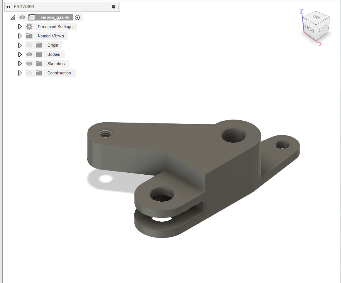Click the FRONT face of the ViewCube
The width and height of the screenshot is (341, 283).
309,29
